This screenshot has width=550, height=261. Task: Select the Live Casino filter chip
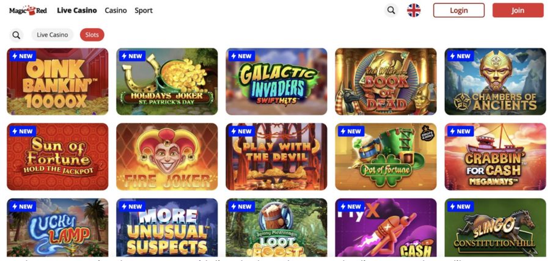(53, 35)
